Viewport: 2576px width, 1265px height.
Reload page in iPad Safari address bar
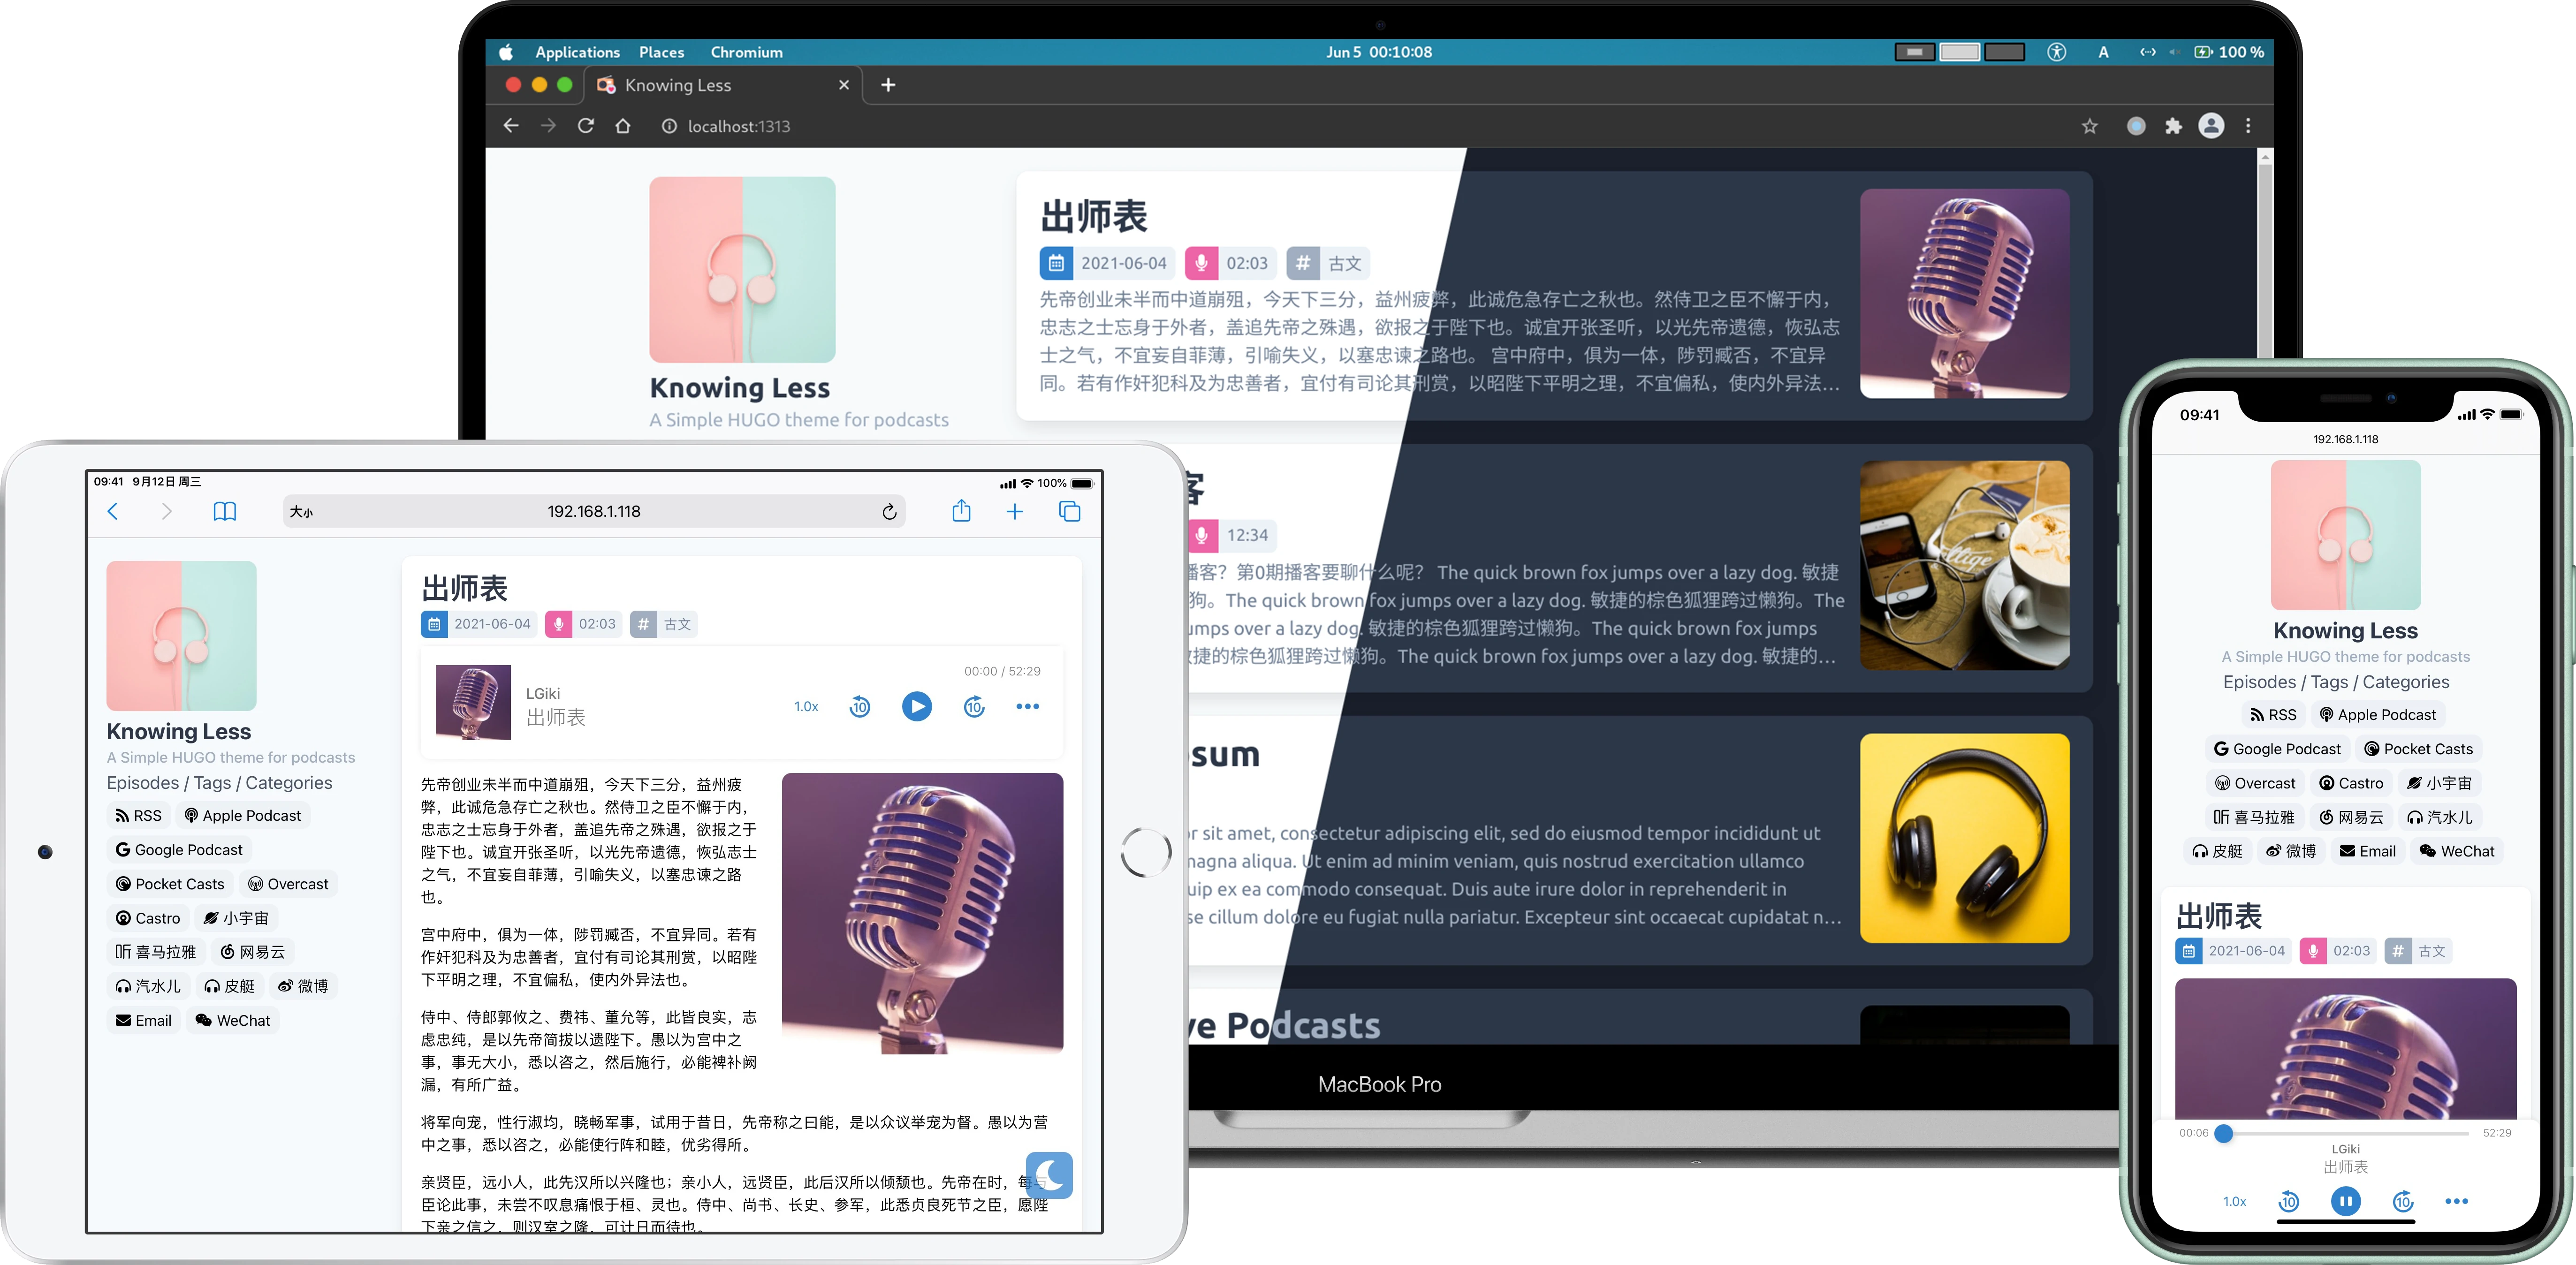pos(889,512)
